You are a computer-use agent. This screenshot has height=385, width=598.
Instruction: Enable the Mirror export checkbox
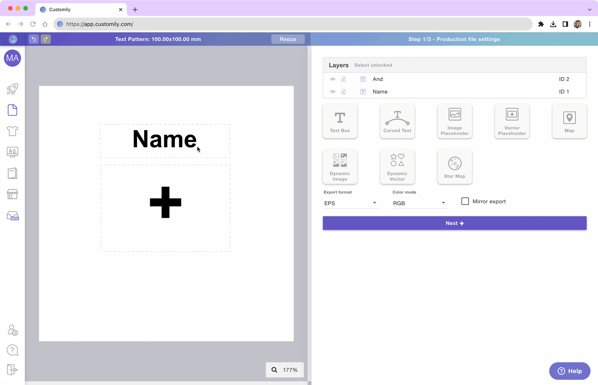[465, 201]
